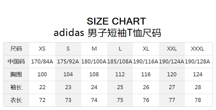
Task: Select the XXXL size column header
Action: pyautogui.click(x=198, y=49)
